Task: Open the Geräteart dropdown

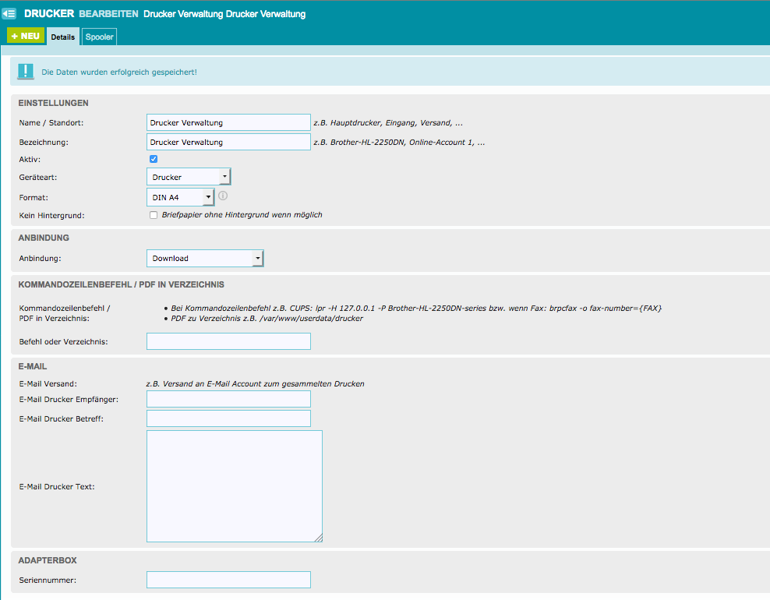Action: (189, 177)
